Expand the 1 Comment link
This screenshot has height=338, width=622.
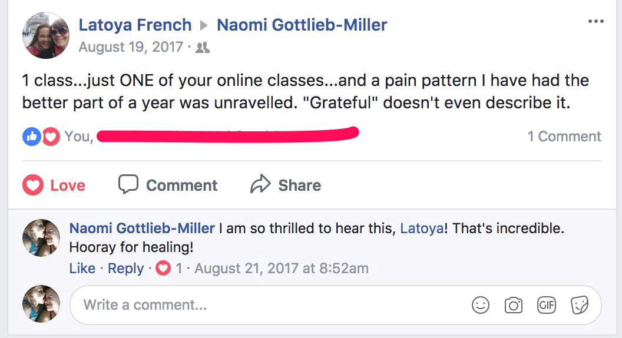(x=564, y=137)
